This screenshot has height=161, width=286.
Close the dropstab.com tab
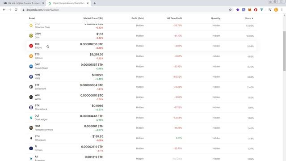click(x=88, y=3)
